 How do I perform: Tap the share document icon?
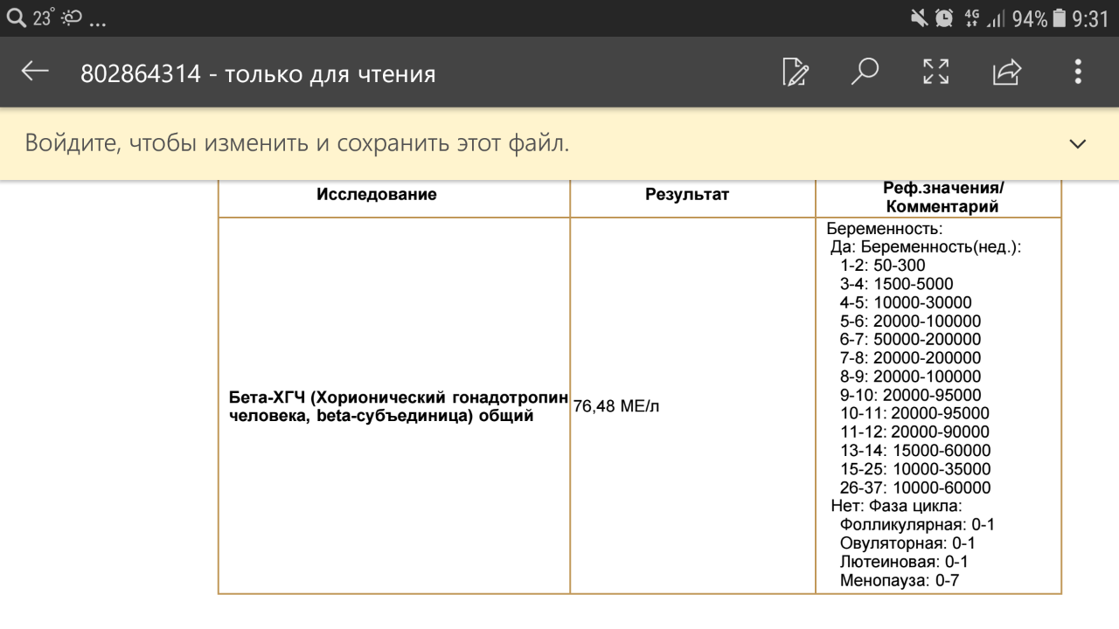1007,72
